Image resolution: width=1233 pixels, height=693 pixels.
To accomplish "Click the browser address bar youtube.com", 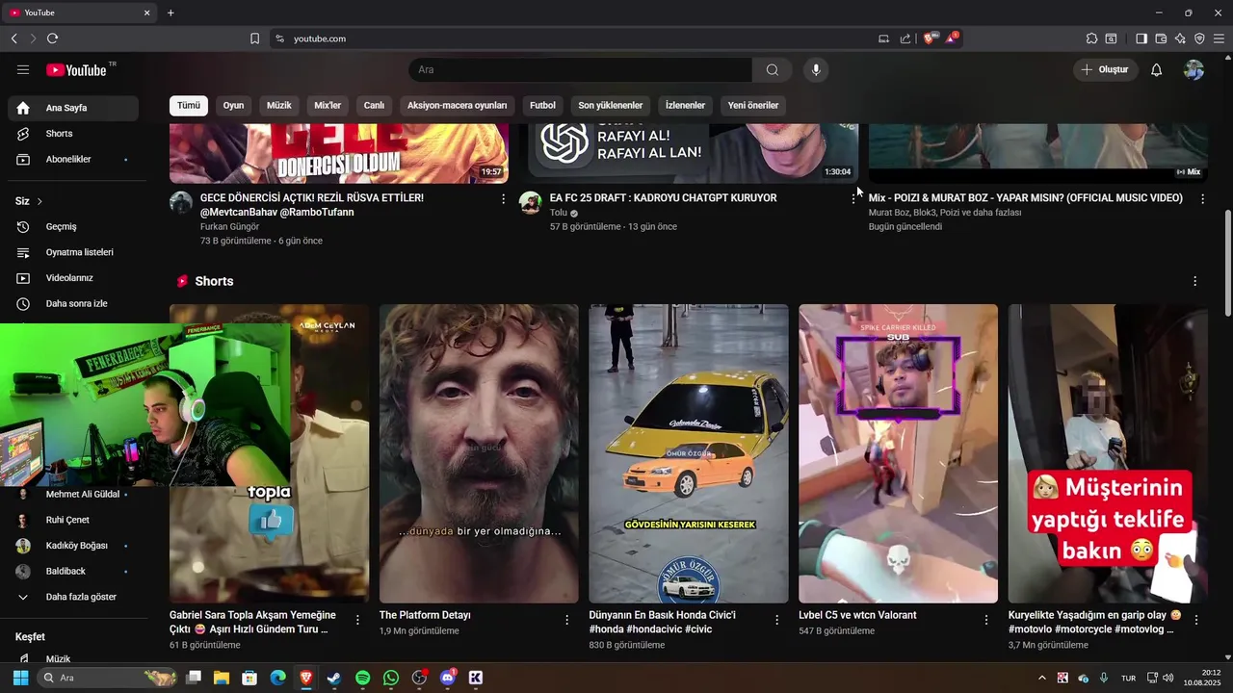I will click(x=319, y=38).
